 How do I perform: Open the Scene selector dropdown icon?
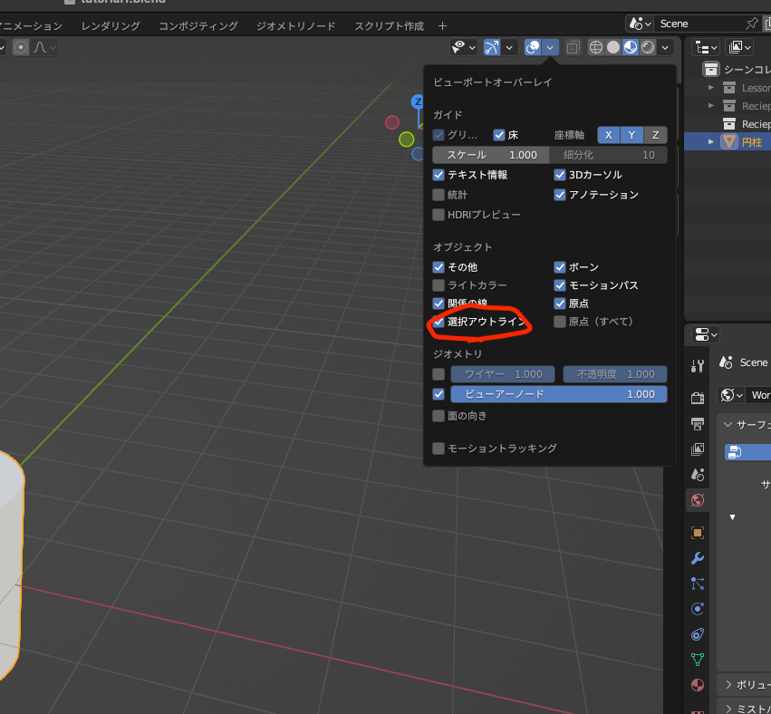coord(640,24)
